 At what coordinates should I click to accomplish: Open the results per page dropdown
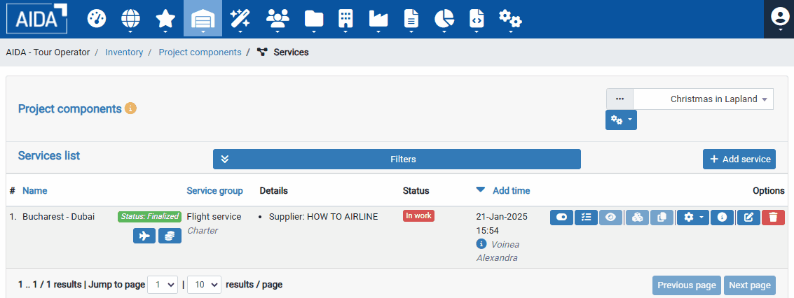pos(205,285)
